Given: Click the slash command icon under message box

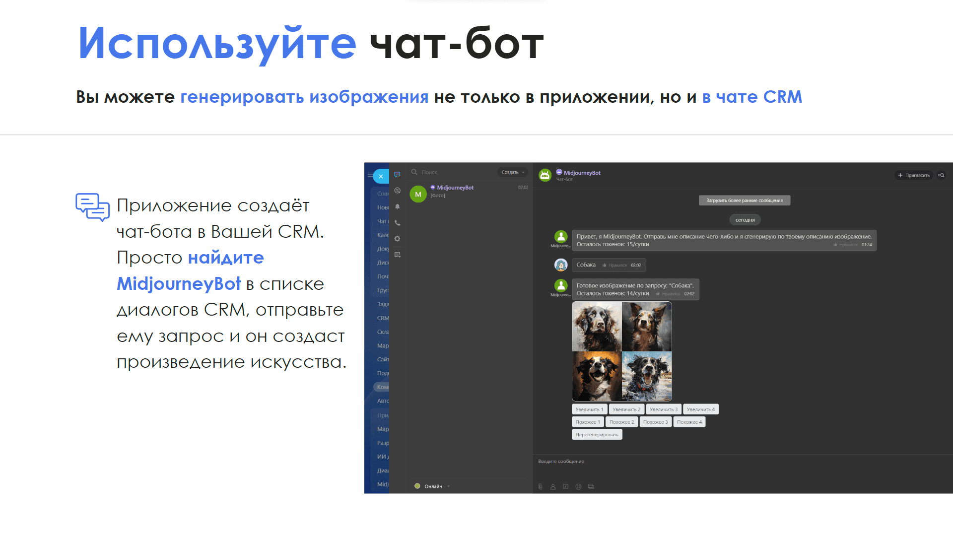Looking at the screenshot, I should click(x=565, y=487).
